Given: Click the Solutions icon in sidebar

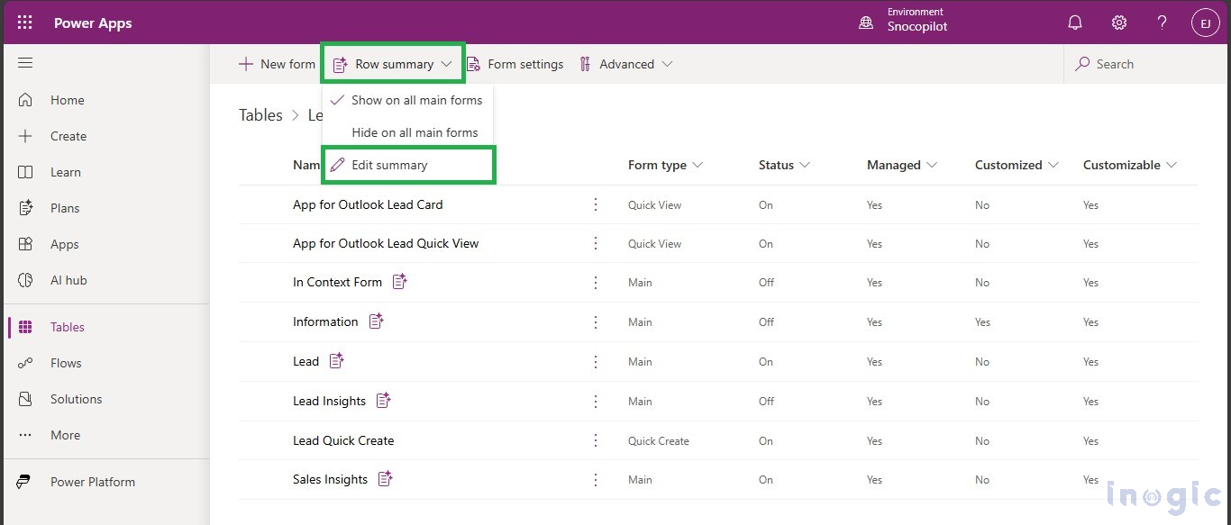Looking at the screenshot, I should point(25,399).
